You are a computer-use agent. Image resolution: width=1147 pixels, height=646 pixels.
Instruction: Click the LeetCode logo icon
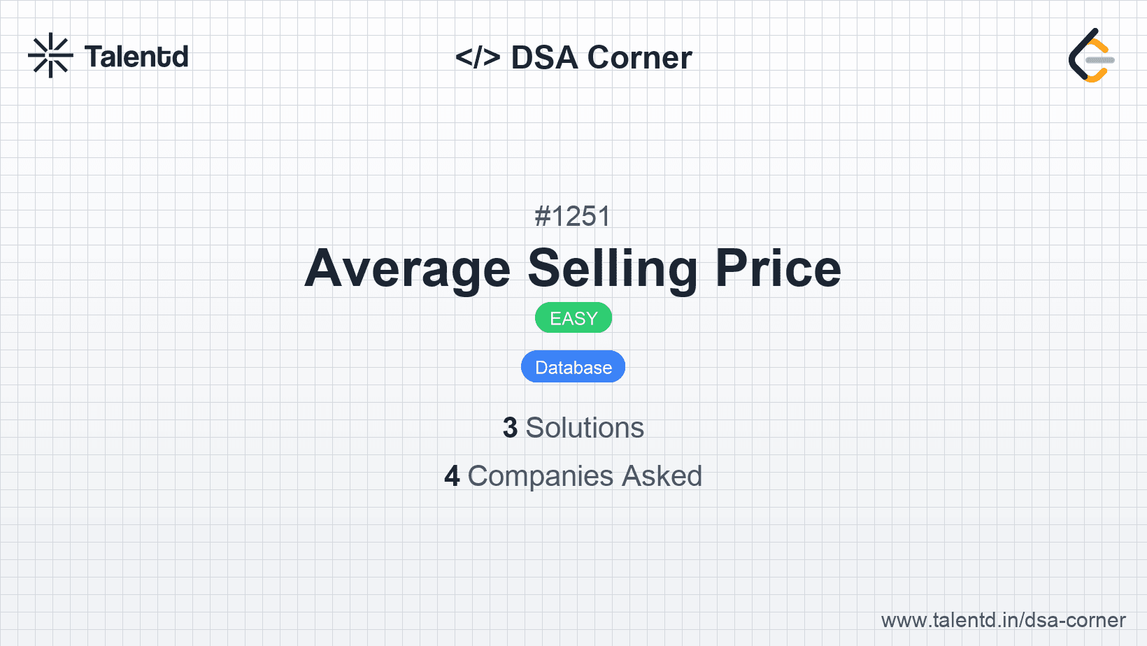[x=1091, y=56]
